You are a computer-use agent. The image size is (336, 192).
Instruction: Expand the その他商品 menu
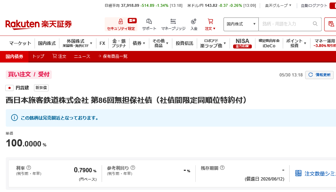[160, 43]
